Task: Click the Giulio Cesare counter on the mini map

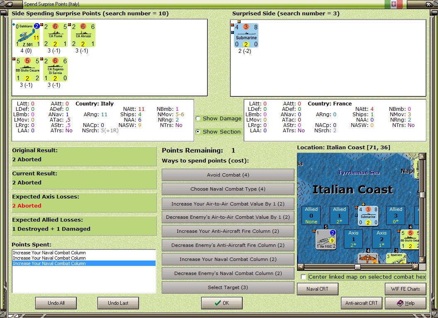Action: (410, 239)
